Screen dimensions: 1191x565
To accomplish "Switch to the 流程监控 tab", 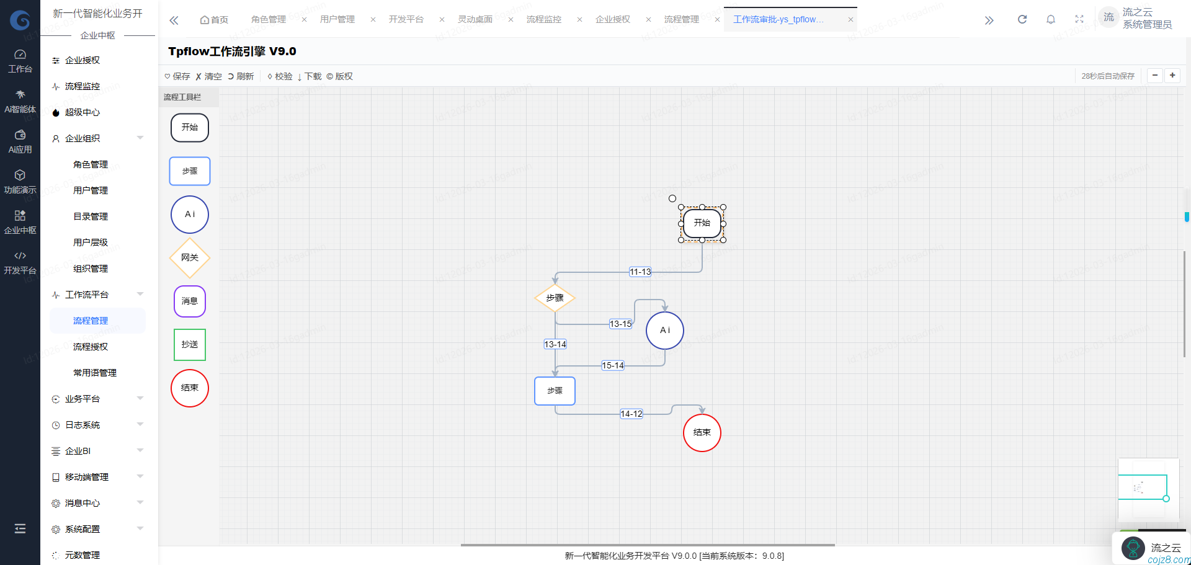I will [543, 19].
